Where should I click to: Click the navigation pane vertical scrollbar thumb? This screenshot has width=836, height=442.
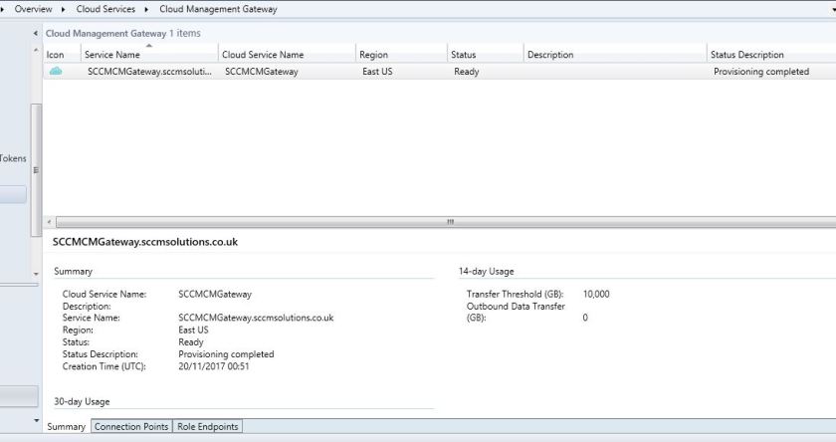pos(36,170)
